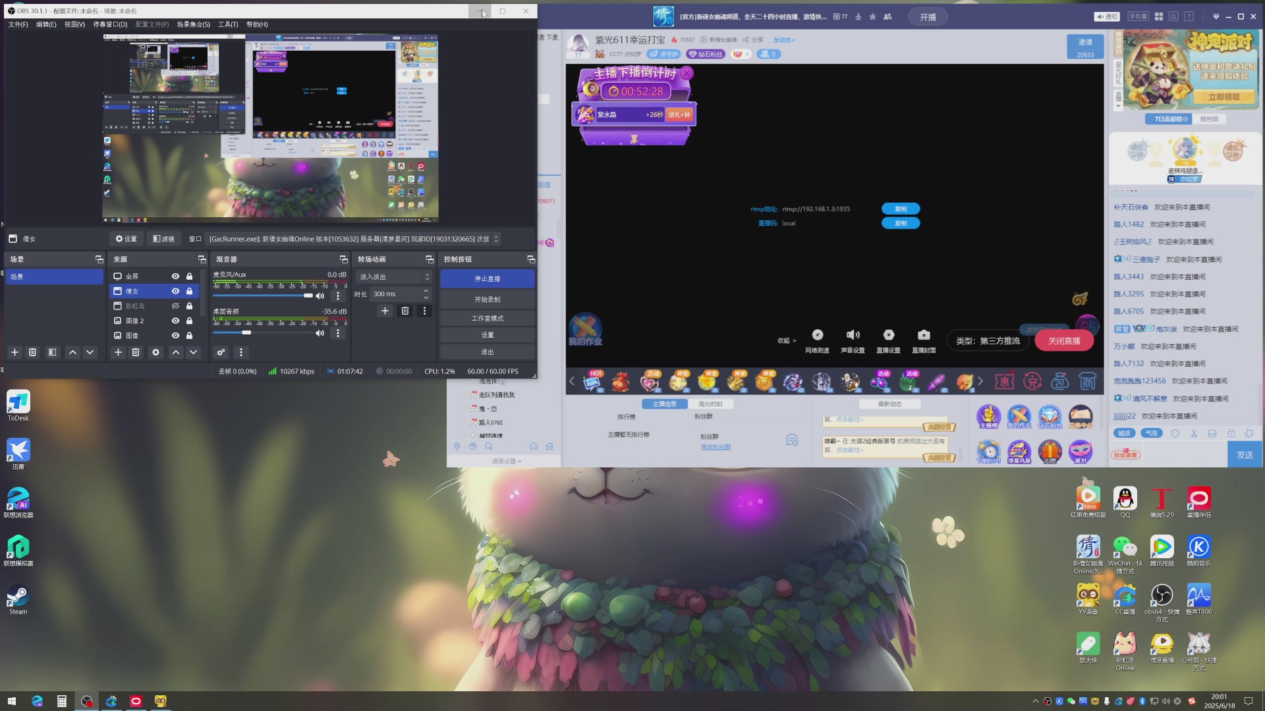Switch to 高光时刻 tab
Image resolution: width=1265 pixels, height=711 pixels.
point(710,404)
